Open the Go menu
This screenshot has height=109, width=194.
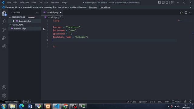pyautogui.click(x=40, y=2)
